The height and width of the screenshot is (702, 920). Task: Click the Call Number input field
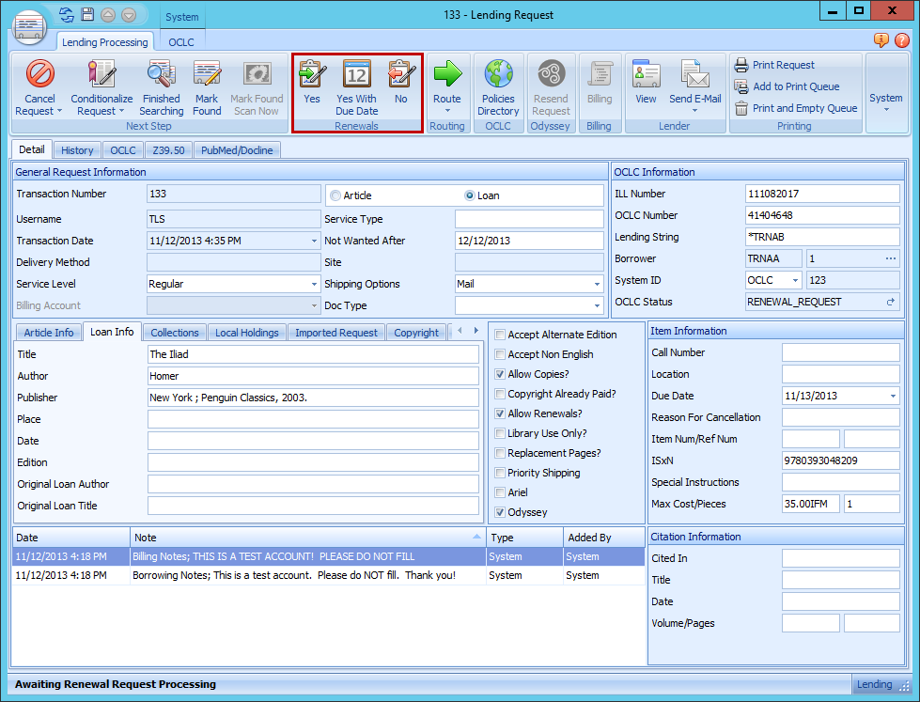tap(840, 352)
